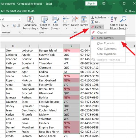136x138 pixels.
Task: Click the cell containing Oren
Action: (x=13, y=50)
